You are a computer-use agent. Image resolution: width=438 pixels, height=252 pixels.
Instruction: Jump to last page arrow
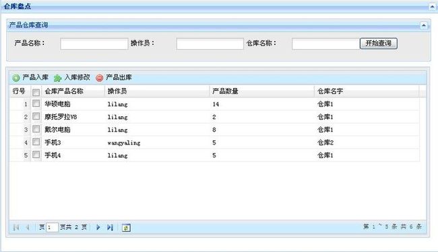[x=110, y=228]
